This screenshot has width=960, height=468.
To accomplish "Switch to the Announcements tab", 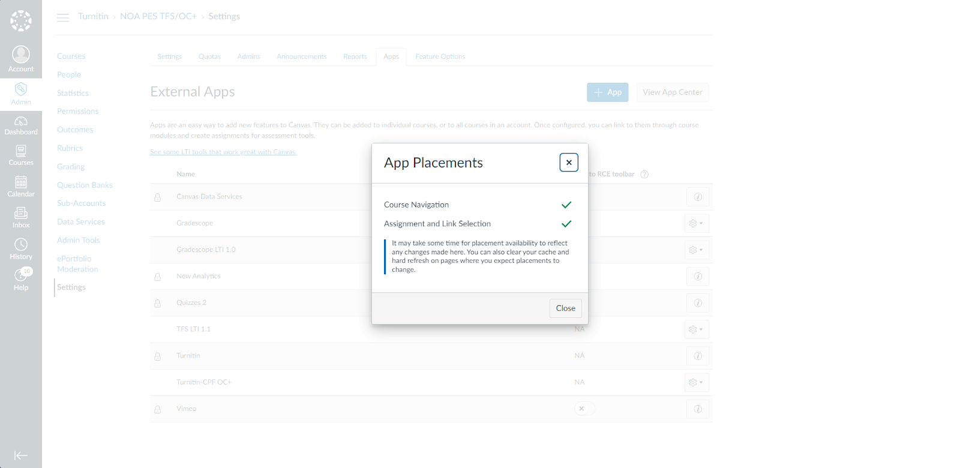I will tap(301, 57).
